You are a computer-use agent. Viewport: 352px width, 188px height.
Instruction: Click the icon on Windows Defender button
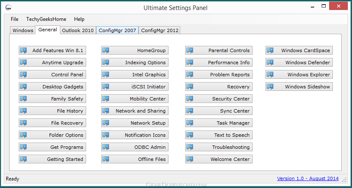(x=270, y=63)
